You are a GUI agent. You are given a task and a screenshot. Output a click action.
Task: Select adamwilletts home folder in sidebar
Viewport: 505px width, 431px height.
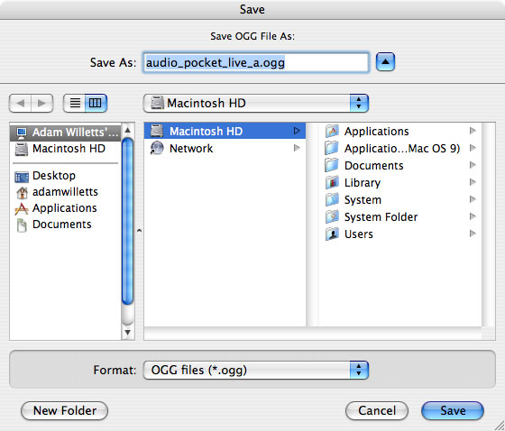point(65,192)
